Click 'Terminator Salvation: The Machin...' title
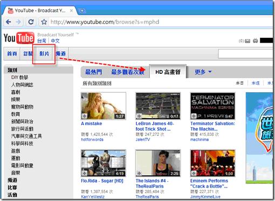 click(212, 126)
